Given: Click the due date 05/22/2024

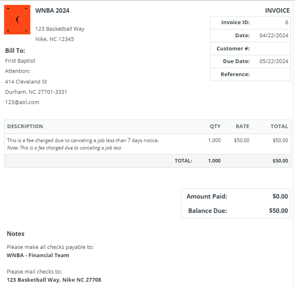Looking at the screenshot, I should tap(274, 61).
